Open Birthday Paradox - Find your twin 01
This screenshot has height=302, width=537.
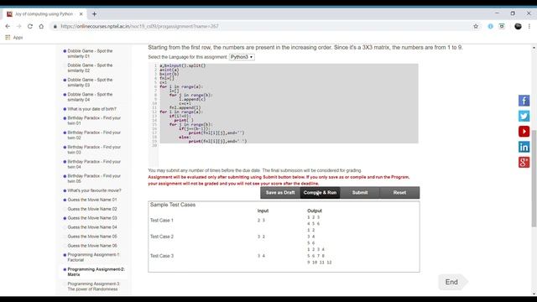tap(94, 121)
